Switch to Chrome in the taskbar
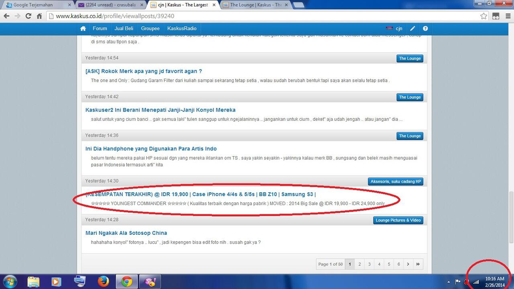The height and width of the screenshot is (289, 514). click(126, 281)
